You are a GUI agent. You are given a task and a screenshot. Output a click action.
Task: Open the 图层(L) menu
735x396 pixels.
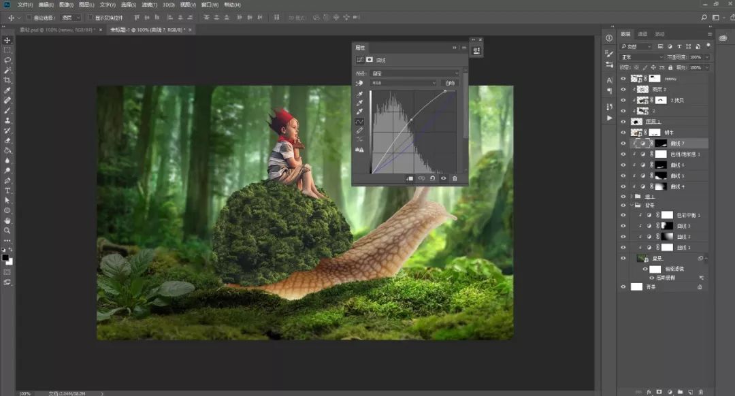tap(86, 5)
